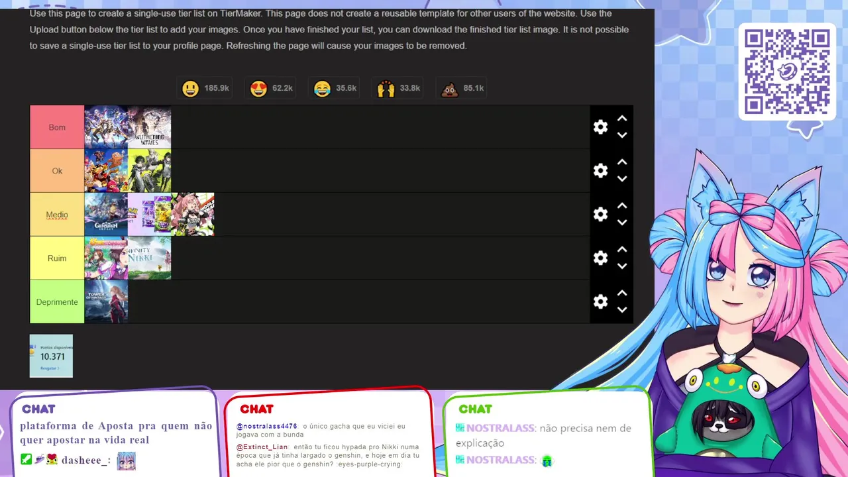The image size is (848, 477).
Task: Click nostralass4476 username in chat
Action: [266, 426]
